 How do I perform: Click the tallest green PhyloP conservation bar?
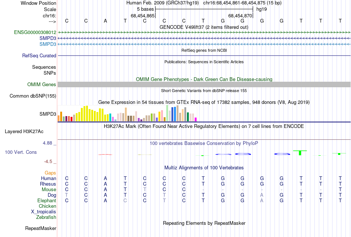tap(300, 153)
